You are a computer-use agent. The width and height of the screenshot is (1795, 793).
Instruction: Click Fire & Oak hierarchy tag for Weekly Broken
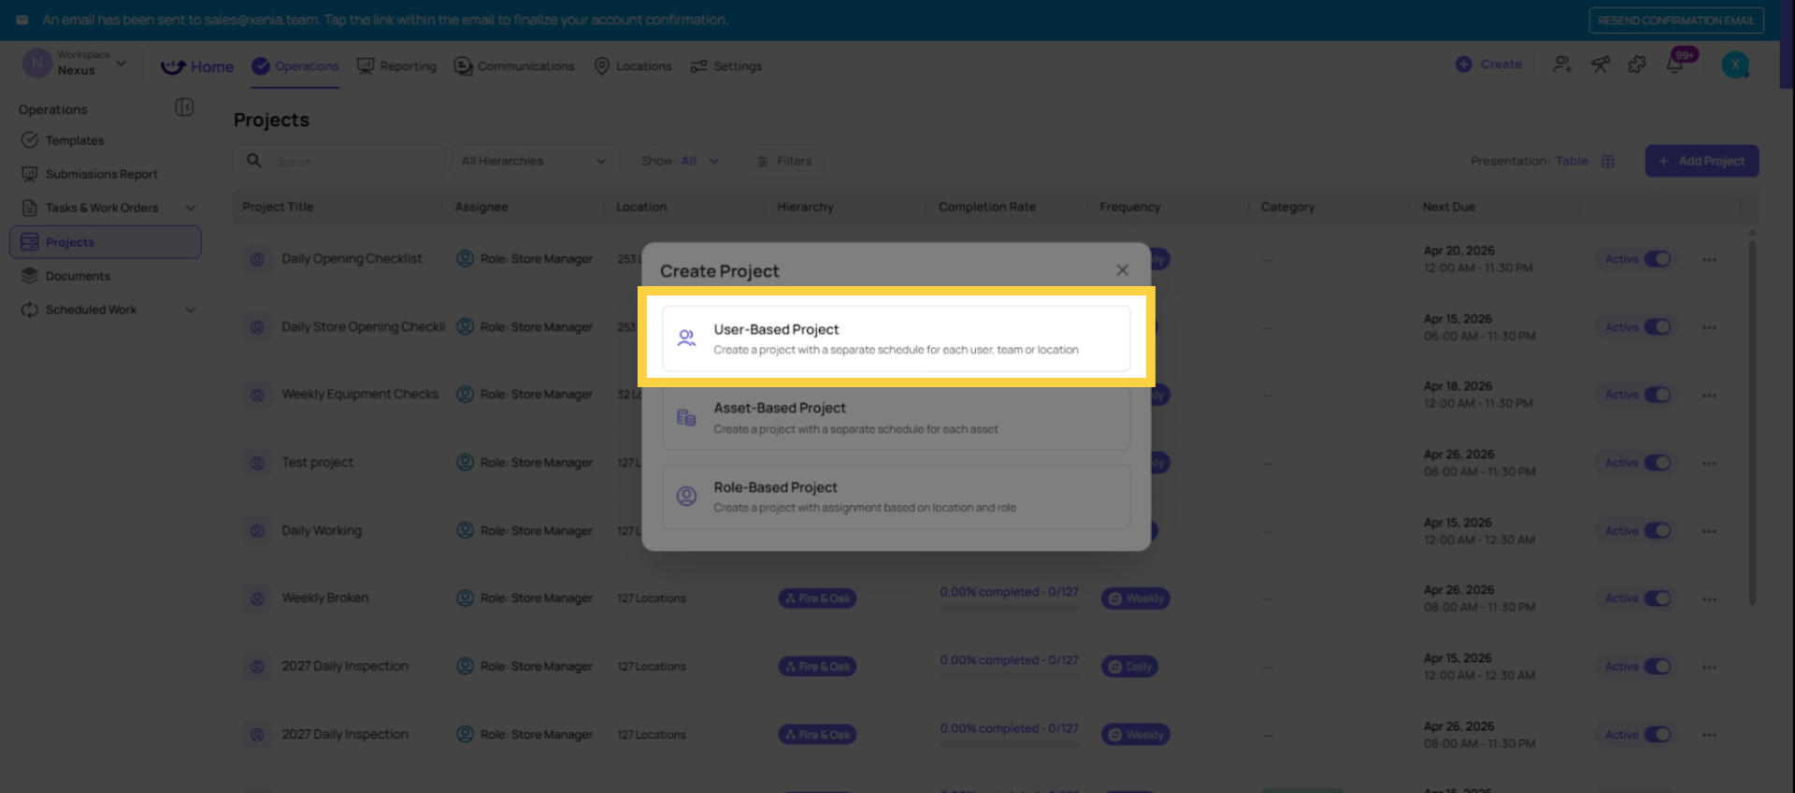tap(817, 598)
